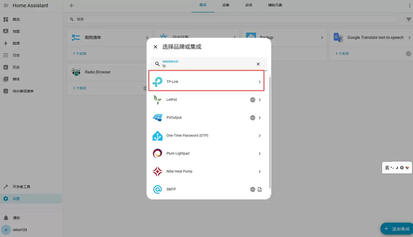Click the Plum Lightpad logo icon
Image resolution: width=413 pixels, height=237 pixels.
click(x=157, y=153)
